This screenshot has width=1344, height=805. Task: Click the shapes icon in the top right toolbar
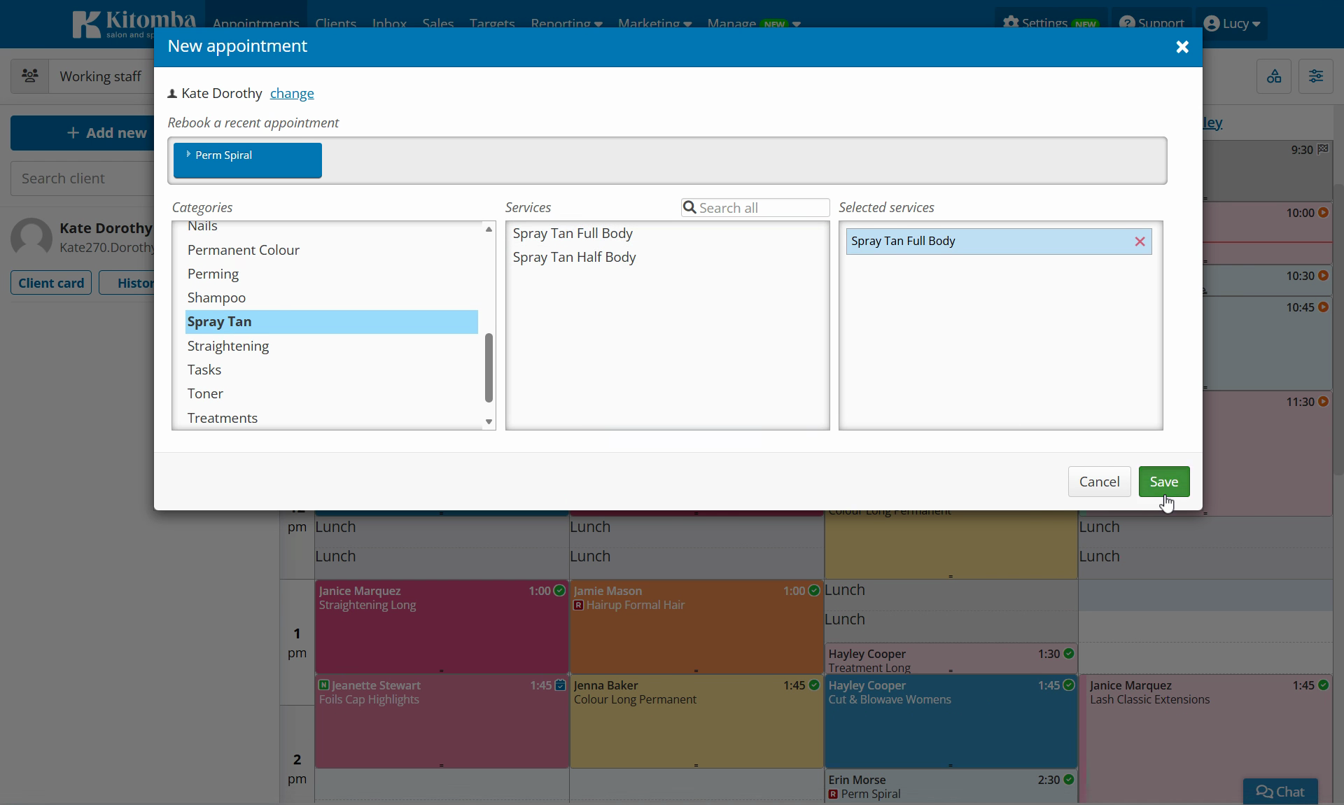click(x=1274, y=76)
